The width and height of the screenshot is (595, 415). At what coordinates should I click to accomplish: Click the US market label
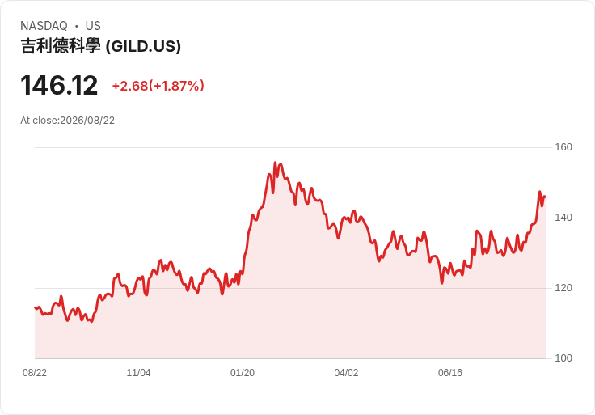pos(93,26)
